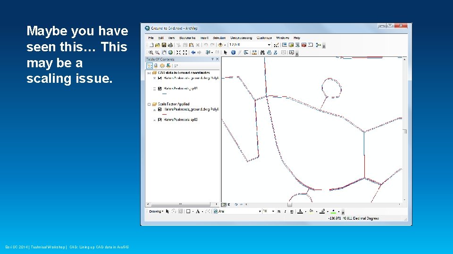Open the Help menu

[297, 38]
